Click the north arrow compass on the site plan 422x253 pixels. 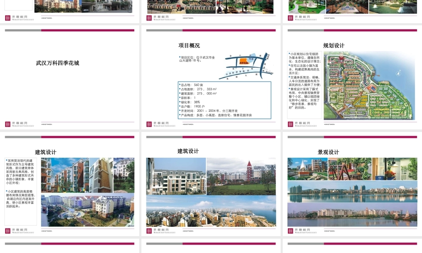click(399, 73)
